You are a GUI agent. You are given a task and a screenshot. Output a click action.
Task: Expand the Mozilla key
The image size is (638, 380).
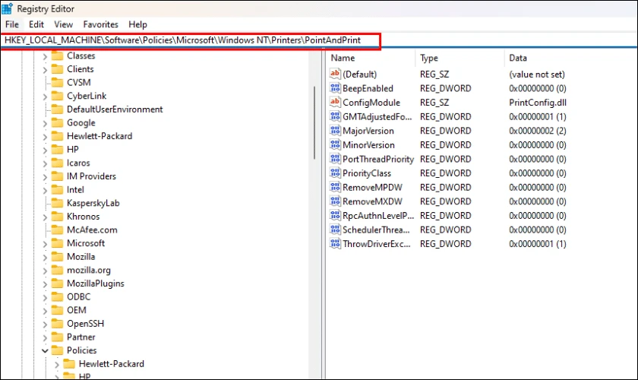45,258
